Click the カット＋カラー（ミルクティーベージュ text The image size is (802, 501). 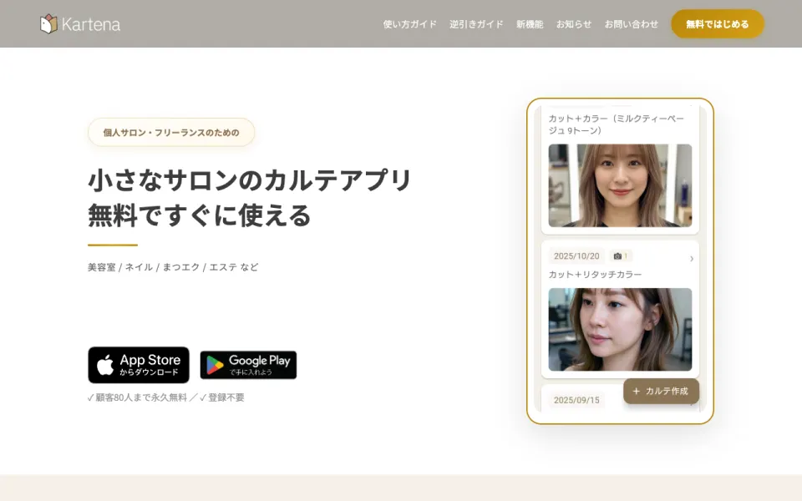617,124
